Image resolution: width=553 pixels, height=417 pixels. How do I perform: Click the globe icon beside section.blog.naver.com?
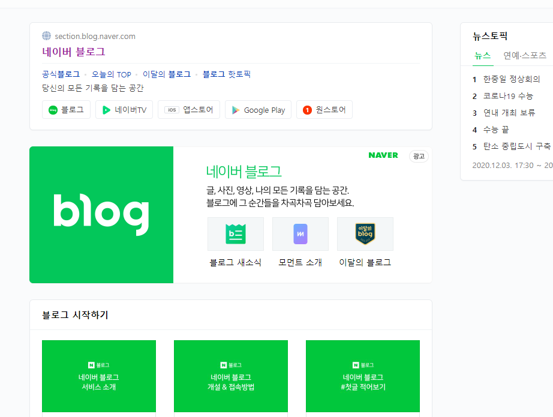(x=46, y=36)
